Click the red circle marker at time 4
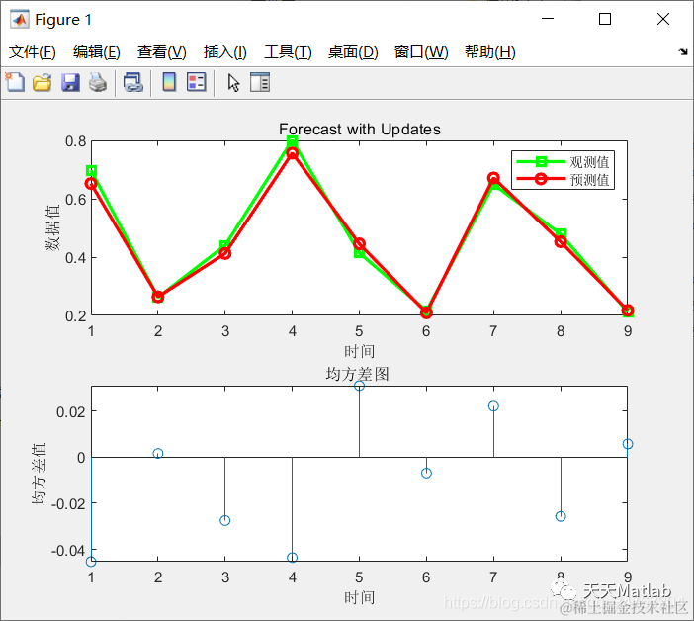Image resolution: width=694 pixels, height=621 pixels. [292, 153]
